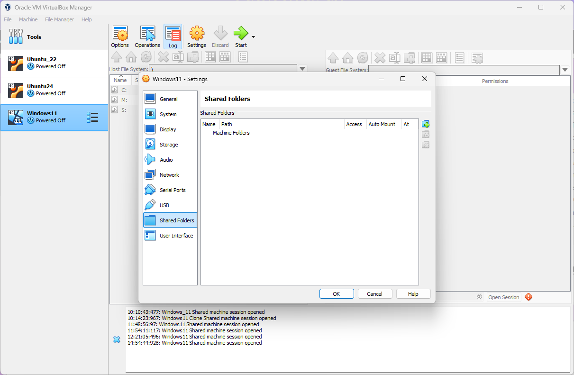Close the log panel with blue X
This screenshot has width=574, height=375.
117,339
